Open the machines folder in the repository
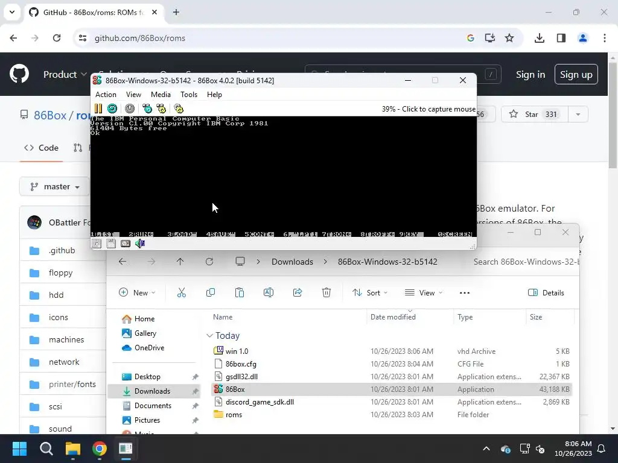 tap(66, 340)
